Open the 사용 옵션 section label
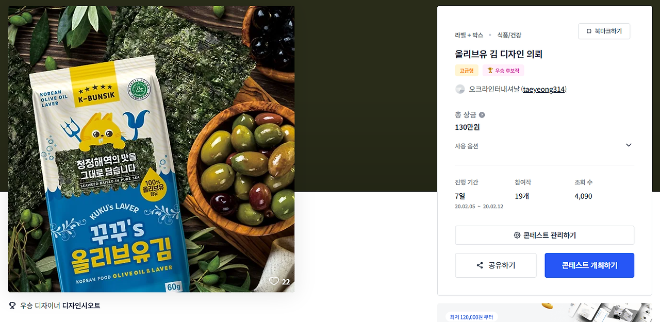Screen dimensions: 660x322 (467, 146)
